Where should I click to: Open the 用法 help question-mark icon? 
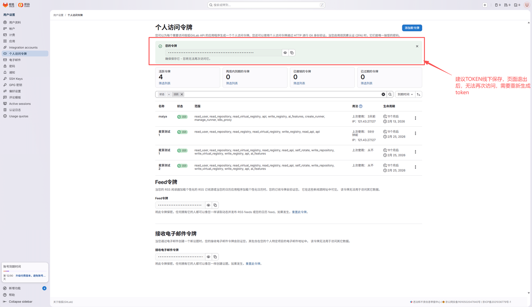coord(360,106)
